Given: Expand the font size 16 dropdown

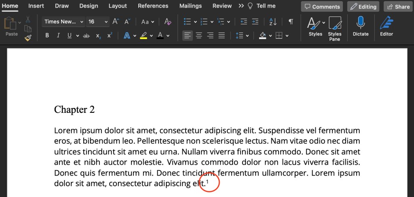Looking at the screenshot, I should (x=106, y=22).
